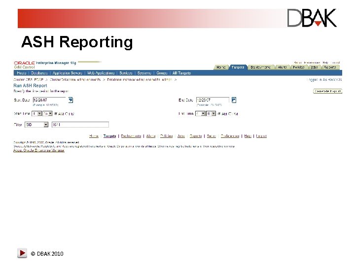Select PM for End Time

click(x=230, y=114)
